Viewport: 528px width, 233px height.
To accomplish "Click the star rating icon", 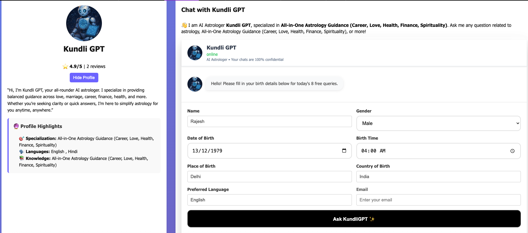I will [65, 67].
